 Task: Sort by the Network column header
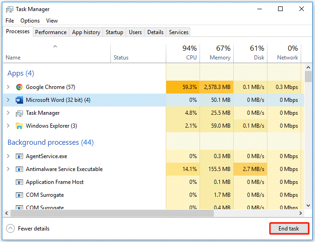[284, 53]
